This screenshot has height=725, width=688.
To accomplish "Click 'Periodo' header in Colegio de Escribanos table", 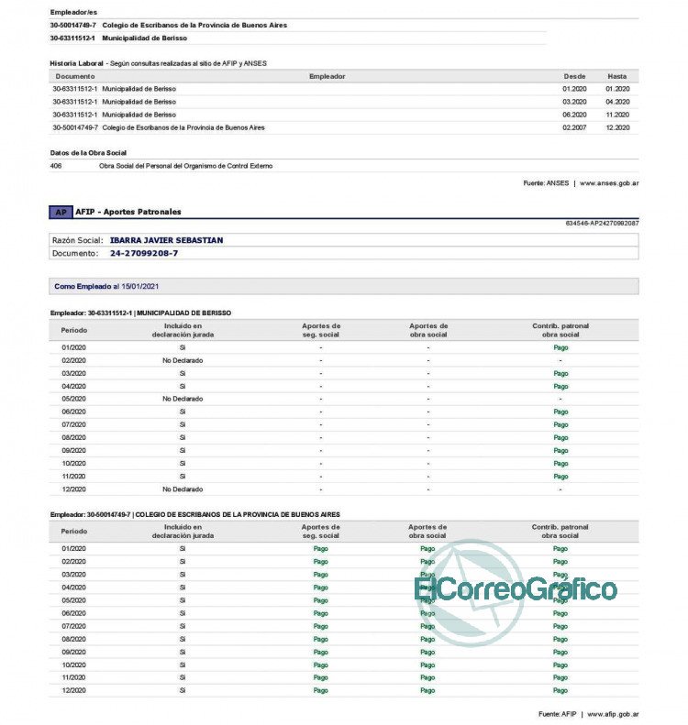I will pyautogui.click(x=74, y=532).
